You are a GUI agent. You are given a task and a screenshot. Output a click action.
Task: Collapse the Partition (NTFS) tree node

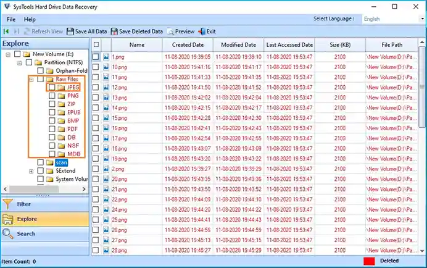point(20,63)
